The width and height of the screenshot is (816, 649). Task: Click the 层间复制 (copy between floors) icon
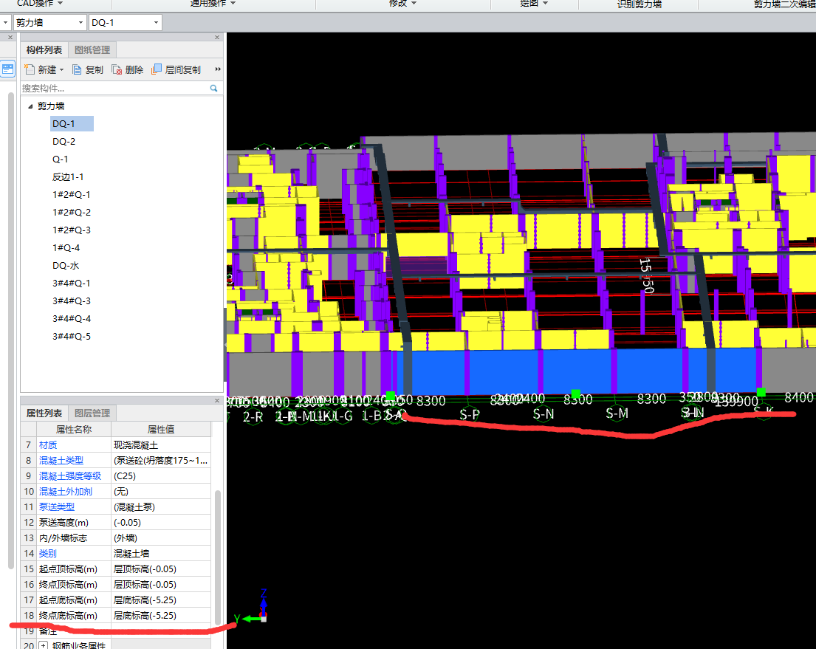click(157, 69)
